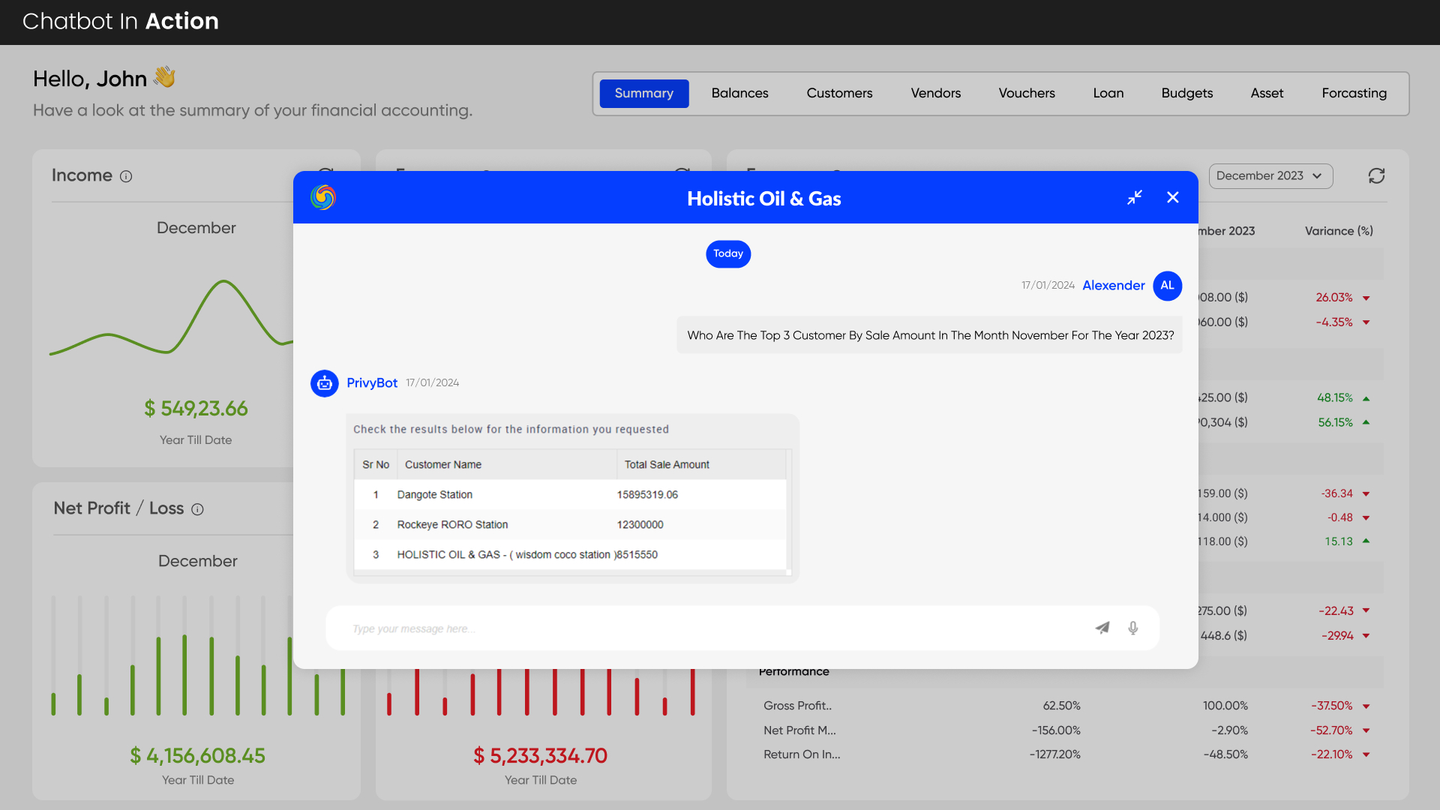Click the refresh icon beside December 2023
1440x810 pixels.
coord(1376,175)
